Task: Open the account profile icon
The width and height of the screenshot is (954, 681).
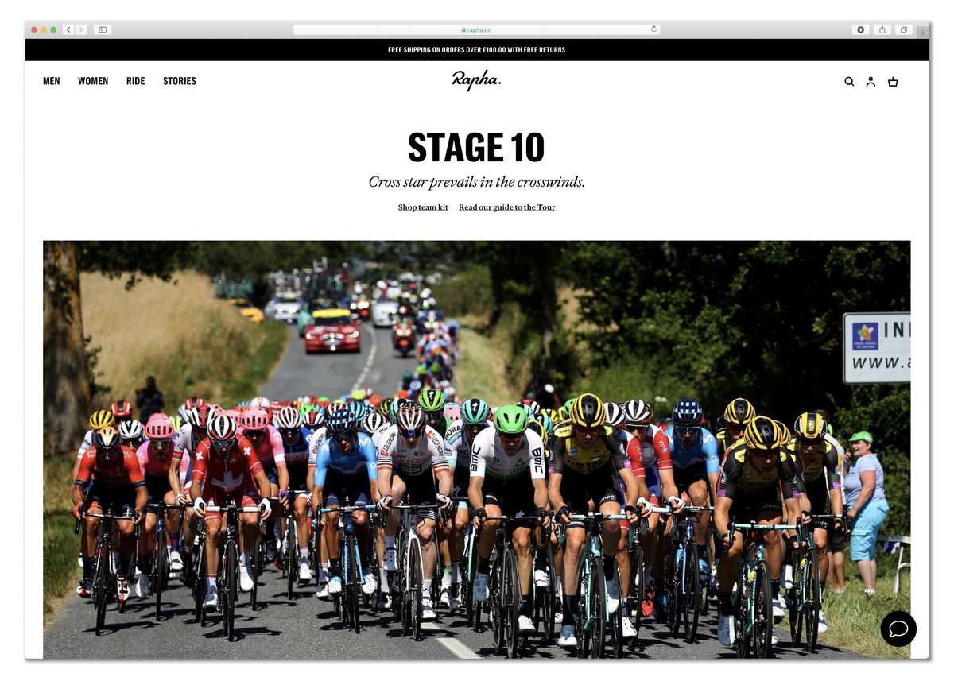Action: pos(871,82)
